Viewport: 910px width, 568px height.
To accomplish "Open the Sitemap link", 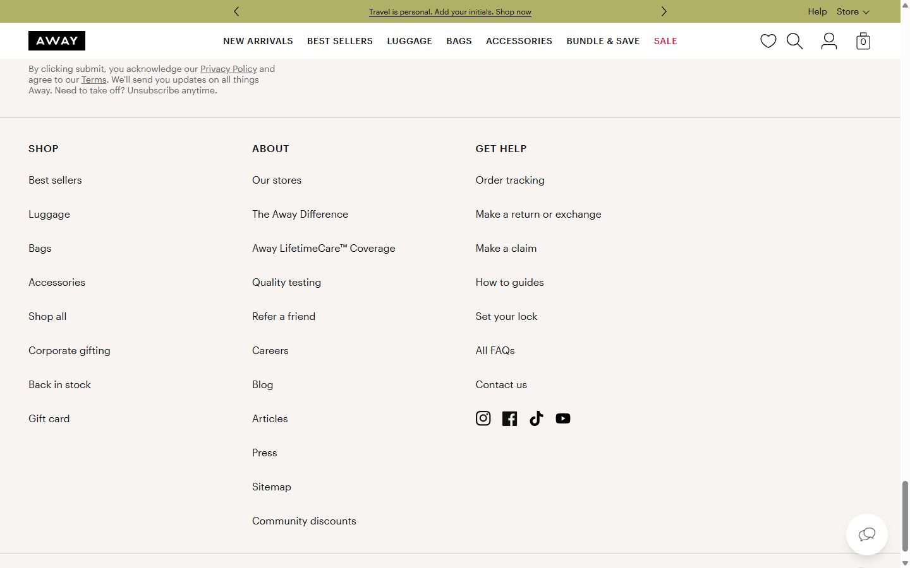I will [272, 487].
